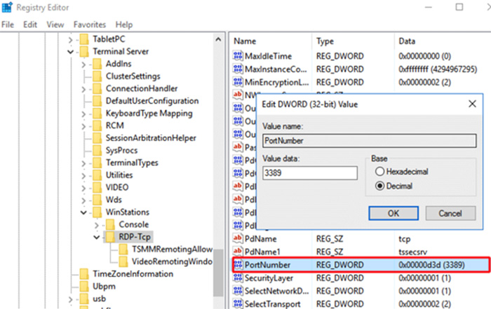Collapse the Terminal Server tree node
Screen dimensions: 491x309
pos(70,52)
